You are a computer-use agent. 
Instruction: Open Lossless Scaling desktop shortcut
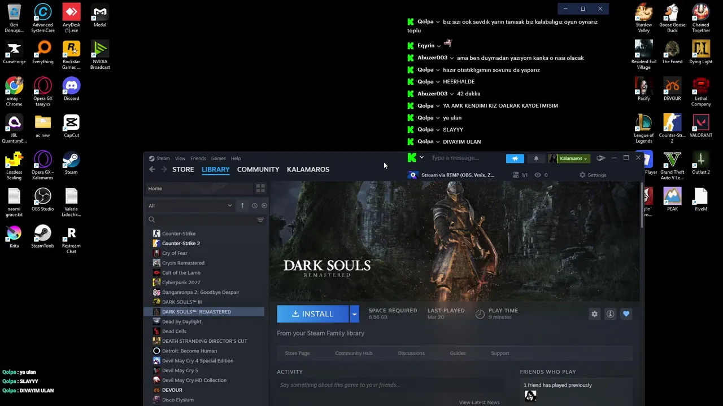click(x=14, y=166)
